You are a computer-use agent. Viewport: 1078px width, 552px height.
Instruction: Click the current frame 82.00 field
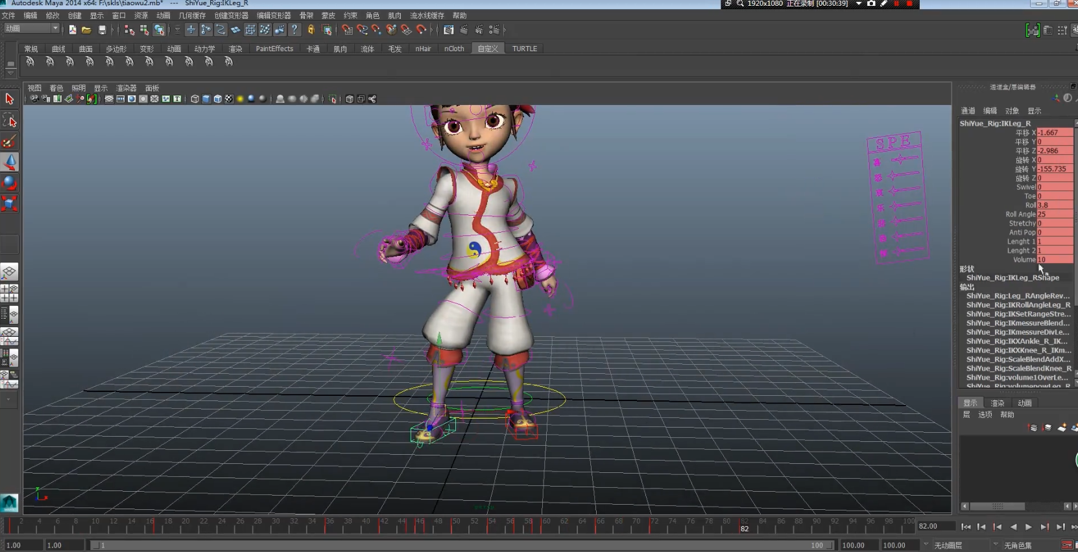[x=936, y=526]
